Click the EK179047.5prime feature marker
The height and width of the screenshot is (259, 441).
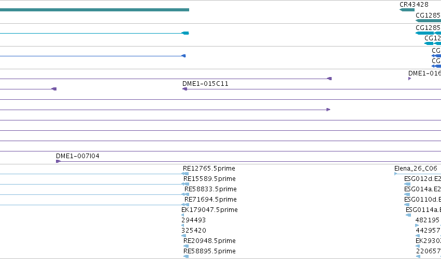click(183, 215)
